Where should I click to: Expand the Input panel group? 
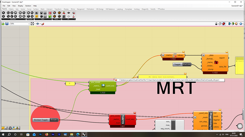click(x=43, y=19)
